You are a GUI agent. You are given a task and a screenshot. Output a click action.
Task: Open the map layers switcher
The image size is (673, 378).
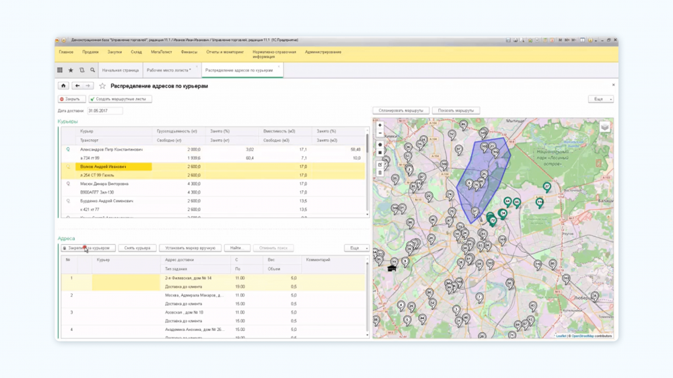coord(604,126)
